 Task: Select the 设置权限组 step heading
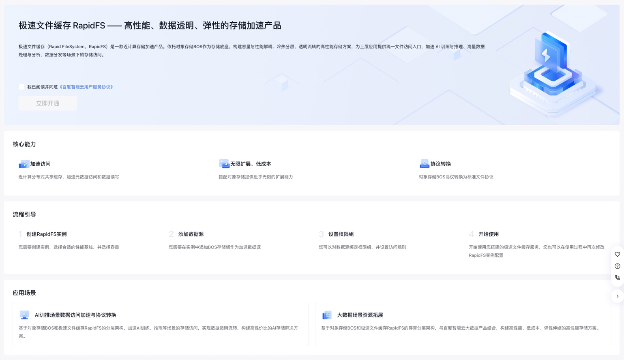point(341,234)
